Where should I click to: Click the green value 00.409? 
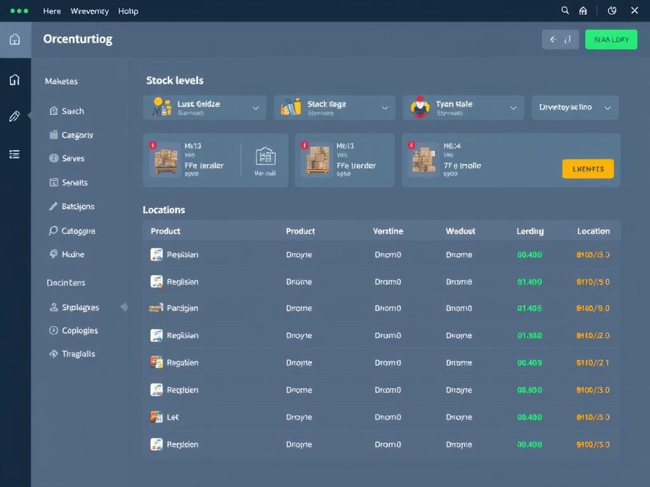click(x=529, y=363)
